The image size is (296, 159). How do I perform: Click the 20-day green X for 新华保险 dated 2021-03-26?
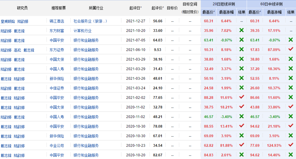[241, 78]
